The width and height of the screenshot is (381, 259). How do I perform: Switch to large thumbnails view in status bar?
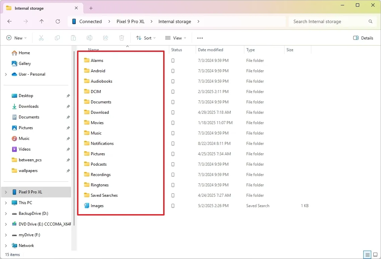click(x=376, y=255)
